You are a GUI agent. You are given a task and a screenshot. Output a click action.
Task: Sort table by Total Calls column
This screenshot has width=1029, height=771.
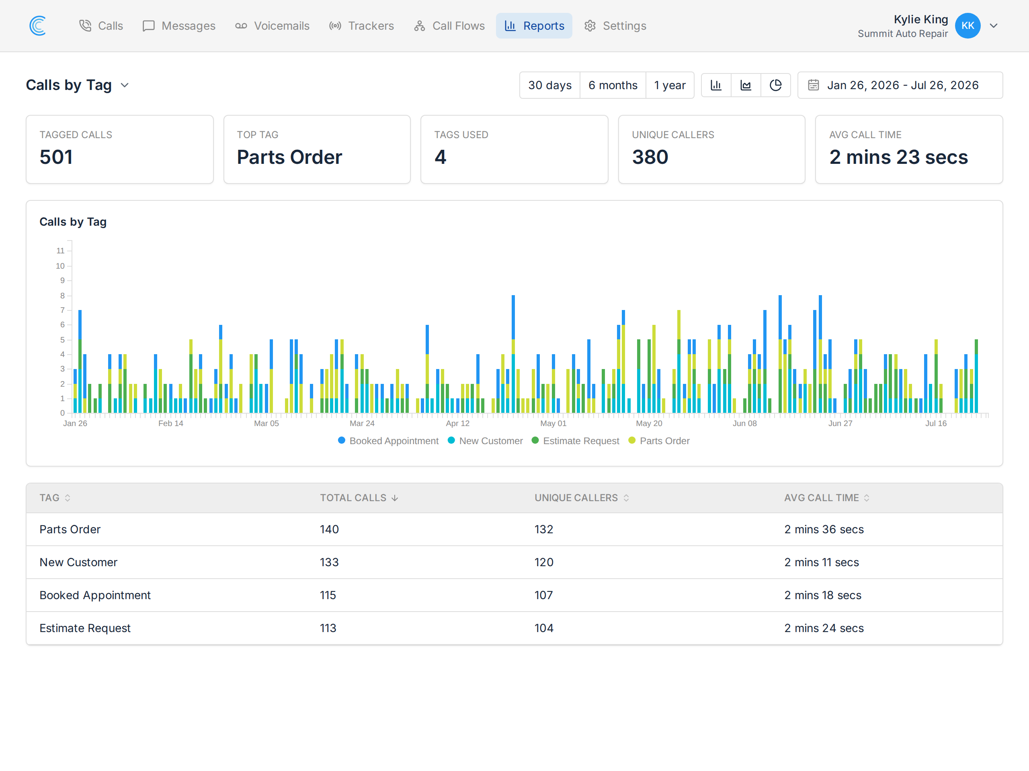pyautogui.click(x=359, y=498)
